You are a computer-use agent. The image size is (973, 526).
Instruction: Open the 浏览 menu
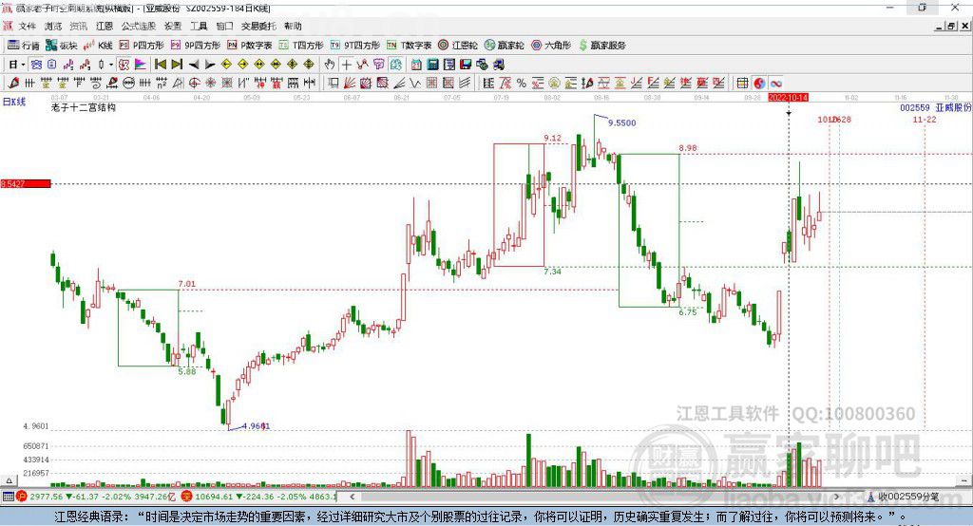[53, 26]
